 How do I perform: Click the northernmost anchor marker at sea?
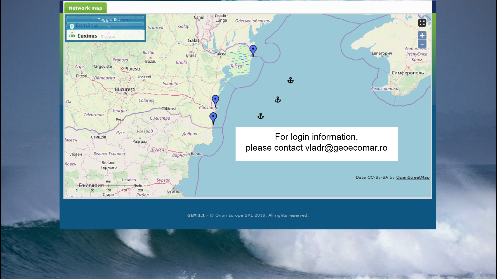coord(290,80)
